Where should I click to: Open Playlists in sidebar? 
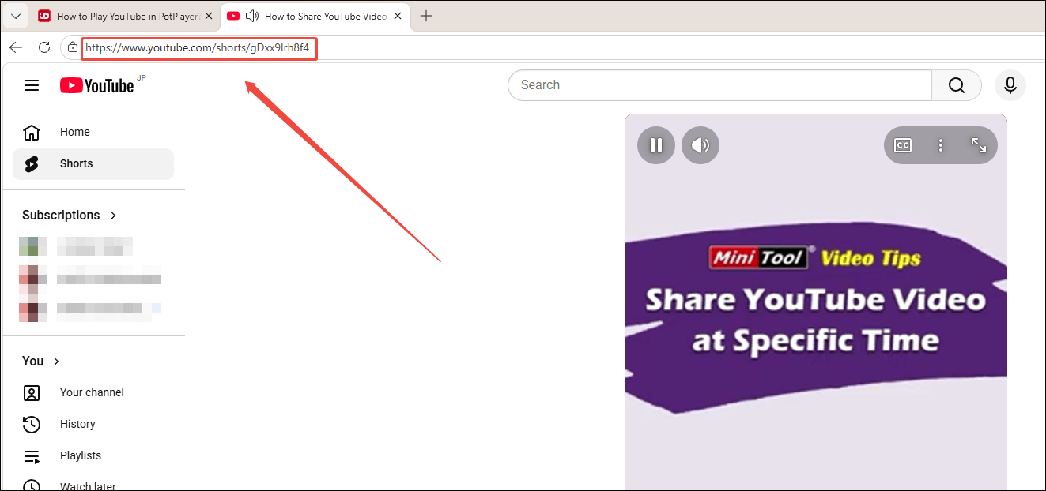[x=93, y=455]
